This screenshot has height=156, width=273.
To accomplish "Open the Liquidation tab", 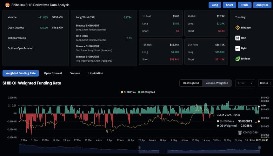I will (x=96, y=73).
